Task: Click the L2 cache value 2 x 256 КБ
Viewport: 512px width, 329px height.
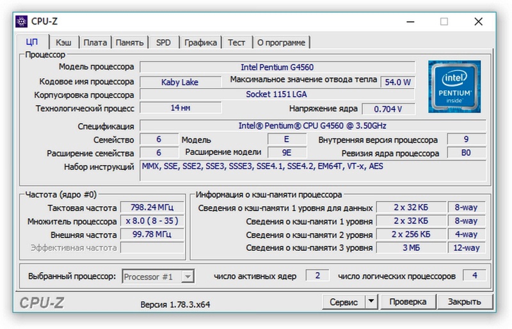Action: [411, 234]
